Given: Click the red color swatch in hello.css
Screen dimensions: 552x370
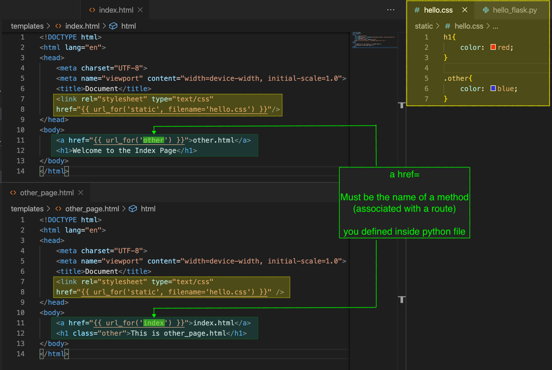Looking at the screenshot, I should (493, 47).
